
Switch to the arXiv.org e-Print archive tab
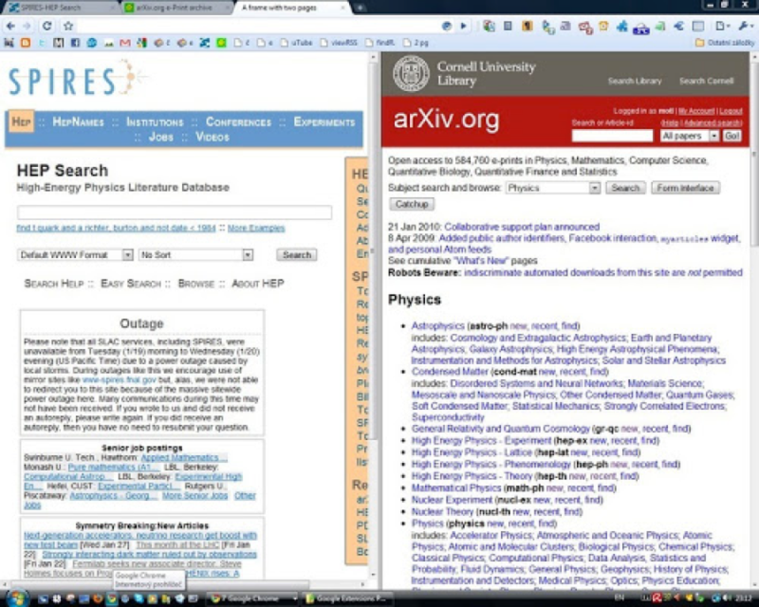coord(175,8)
